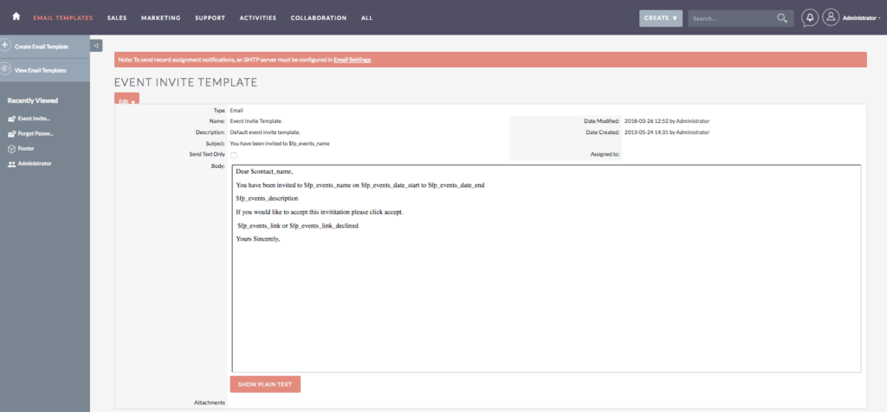Follow the Email Settings link
The height and width of the screenshot is (412, 887).
(353, 60)
